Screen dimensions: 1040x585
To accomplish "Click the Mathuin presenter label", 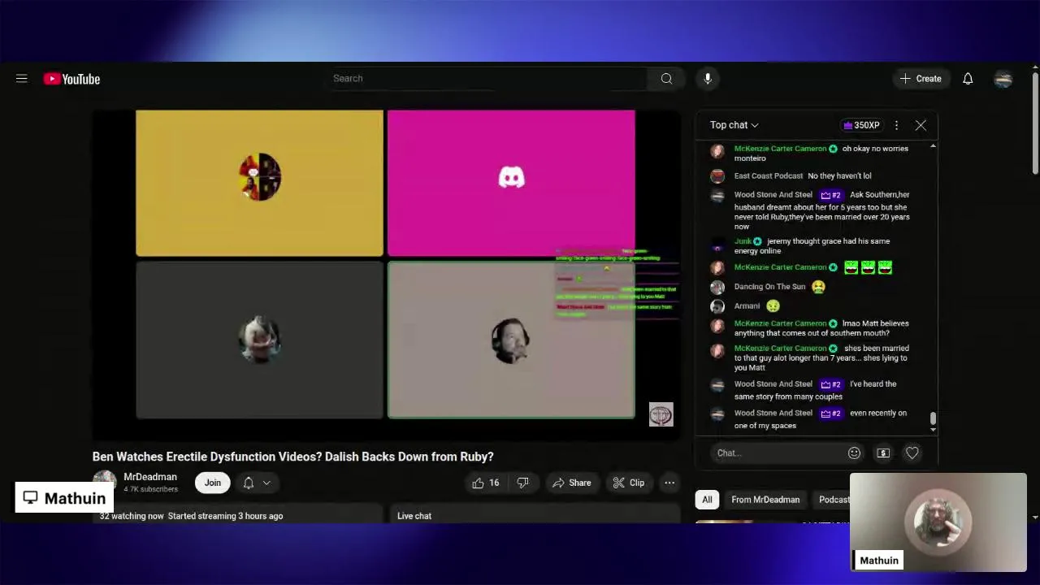I will [64, 497].
